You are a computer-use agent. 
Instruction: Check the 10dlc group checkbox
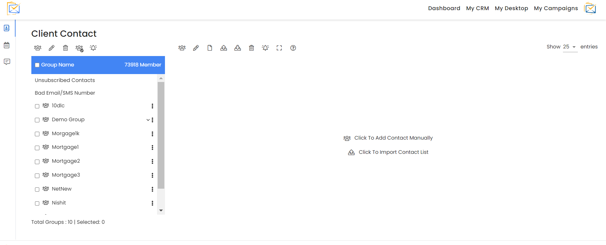click(x=37, y=106)
